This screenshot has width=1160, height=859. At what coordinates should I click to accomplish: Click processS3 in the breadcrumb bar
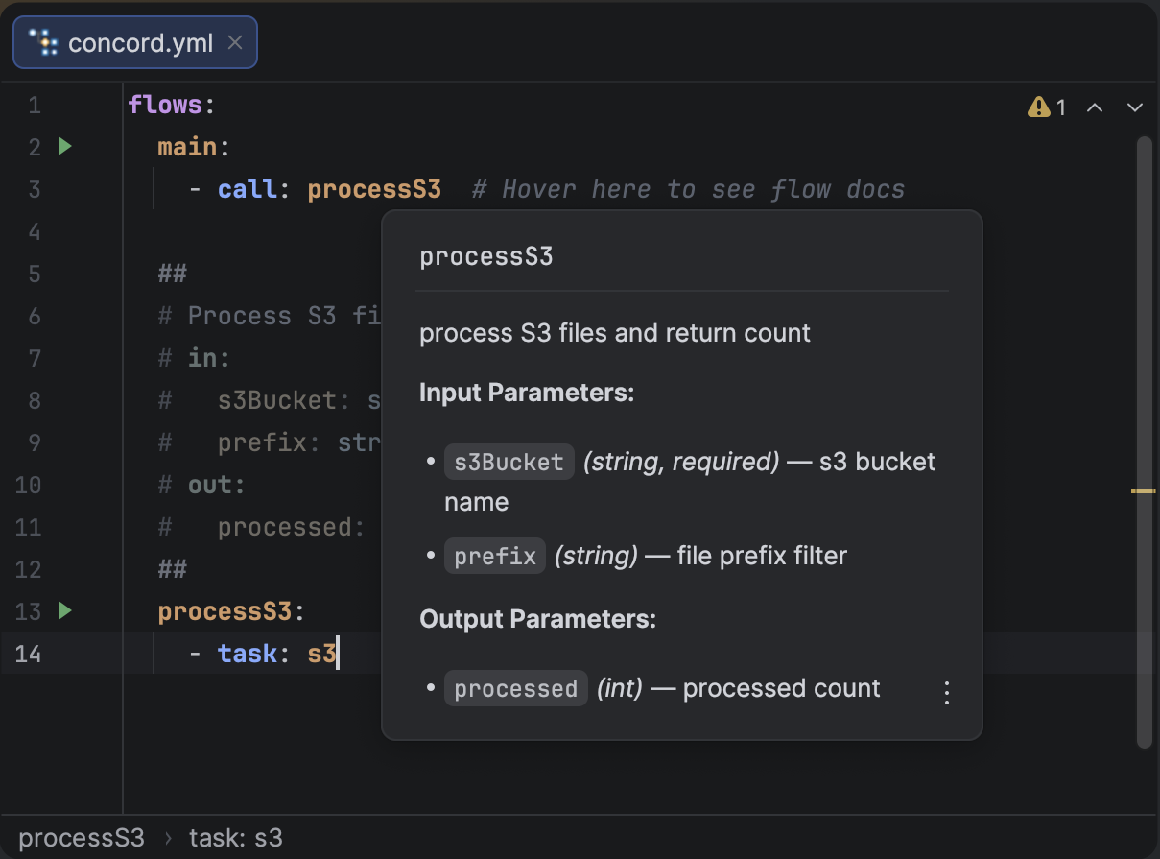click(x=82, y=838)
